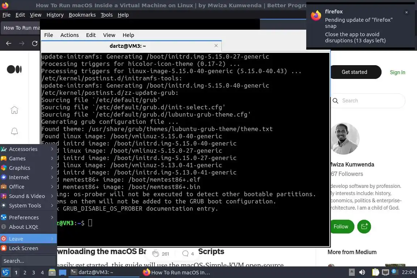Viewport: 417px width, 278px height.
Task: Expand the Accessories submenu
Action: (x=29, y=149)
